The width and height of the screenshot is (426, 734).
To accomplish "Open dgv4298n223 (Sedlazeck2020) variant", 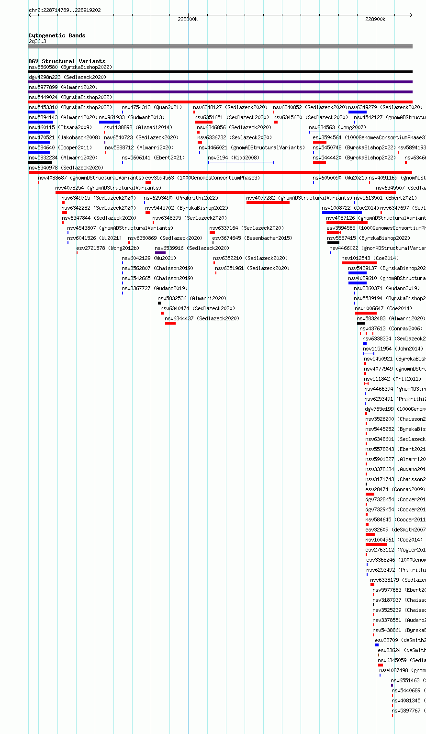I will pos(67,77).
